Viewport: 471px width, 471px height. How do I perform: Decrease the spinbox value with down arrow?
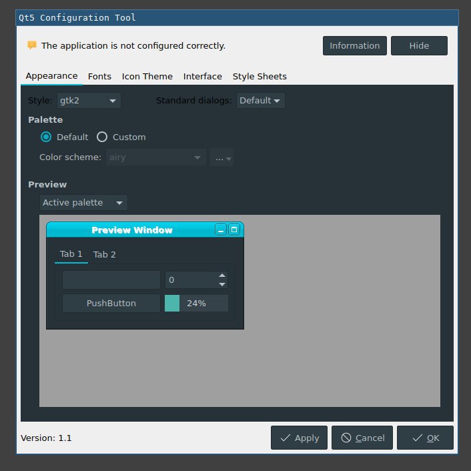click(x=222, y=284)
